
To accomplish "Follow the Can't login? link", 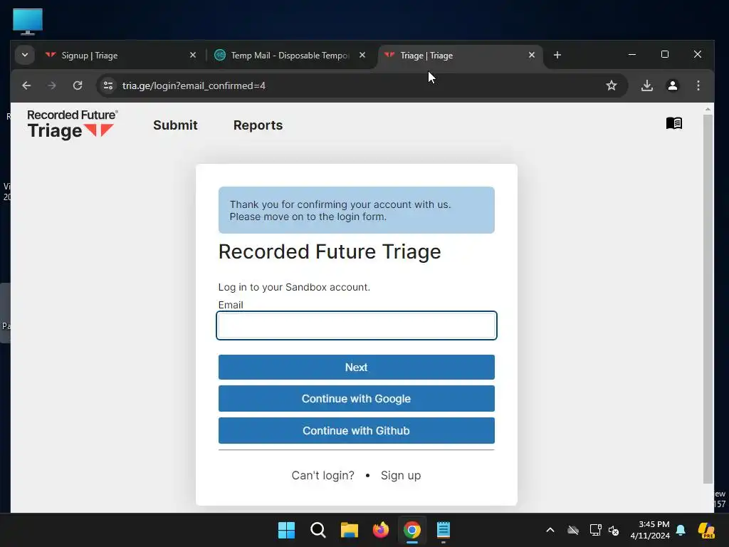I will [x=322, y=475].
